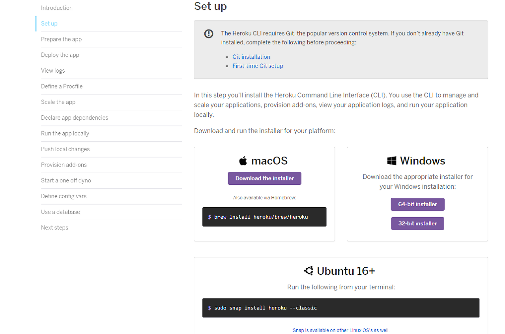The width and height of the screenshot is (505, 334).
Task: Open Use a database section
Action: 60,212
